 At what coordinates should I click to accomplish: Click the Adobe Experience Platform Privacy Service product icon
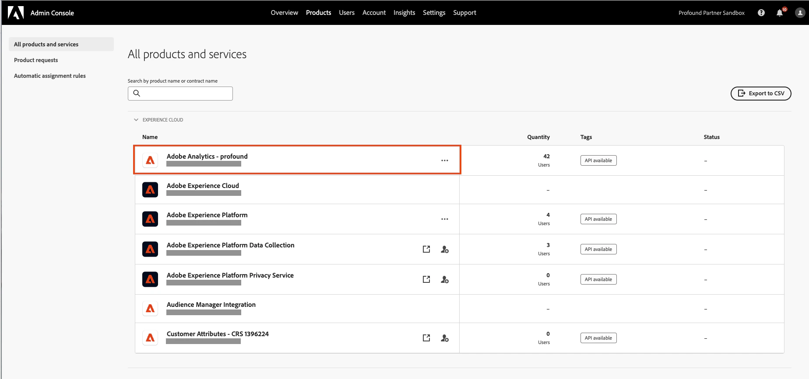[x=150, y=279]
